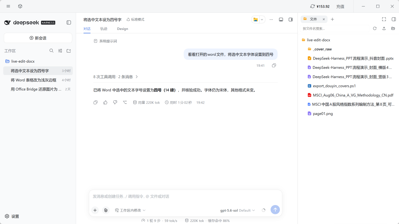Open the gpt-5.6-sol model dropdown

click(x=238, y=210)
